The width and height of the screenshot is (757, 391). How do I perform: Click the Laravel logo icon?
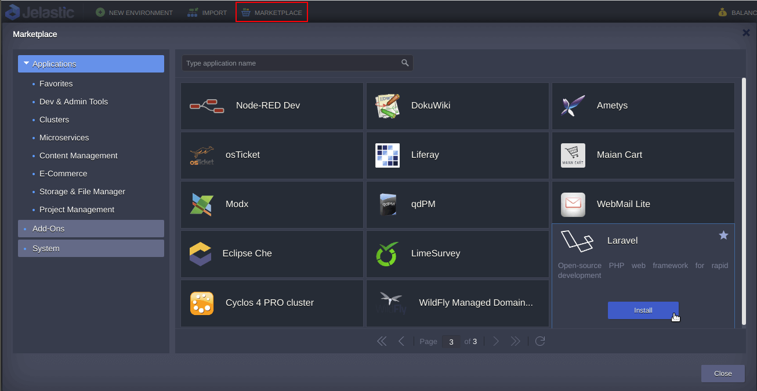(x=577, y=241)
